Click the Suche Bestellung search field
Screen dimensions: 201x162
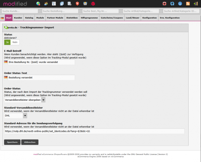(x=60, y=11)
